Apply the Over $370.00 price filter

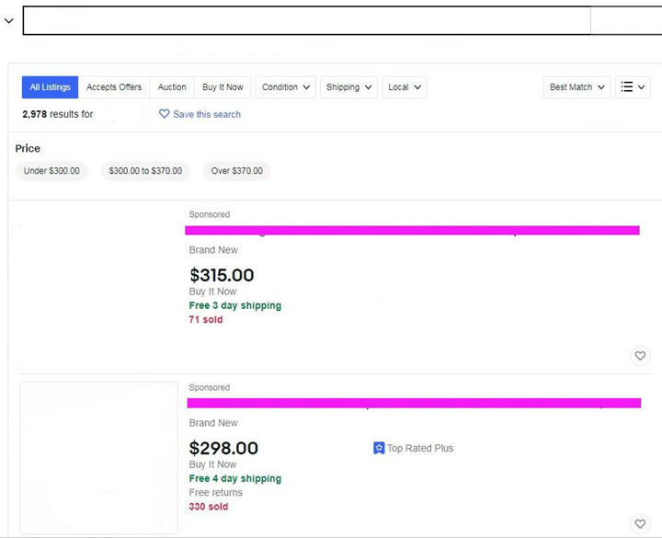(x=236, y=171)
